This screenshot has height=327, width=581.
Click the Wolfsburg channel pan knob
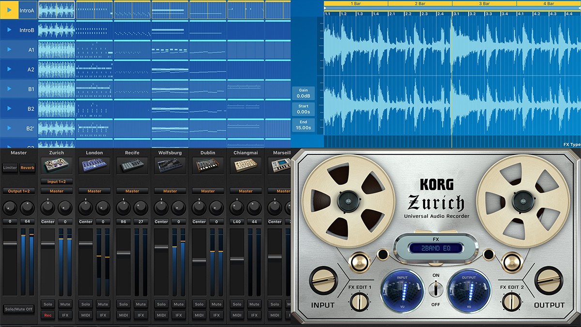pyautogui.click(x=161, y=208)
